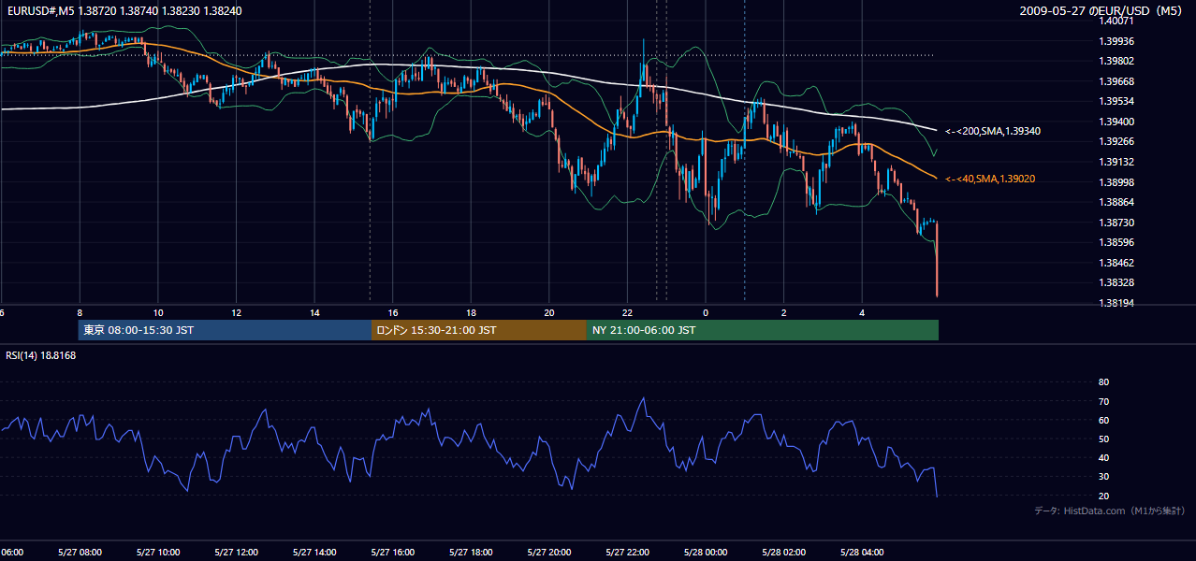Click the 5/27 18:00 date axis label
Screen dimensions: 1196x561
471,553
